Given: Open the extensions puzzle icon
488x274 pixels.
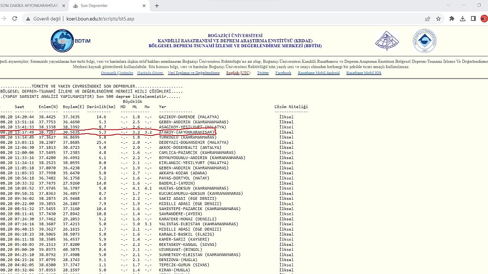Looking at the screenshot, I should 452,19.
